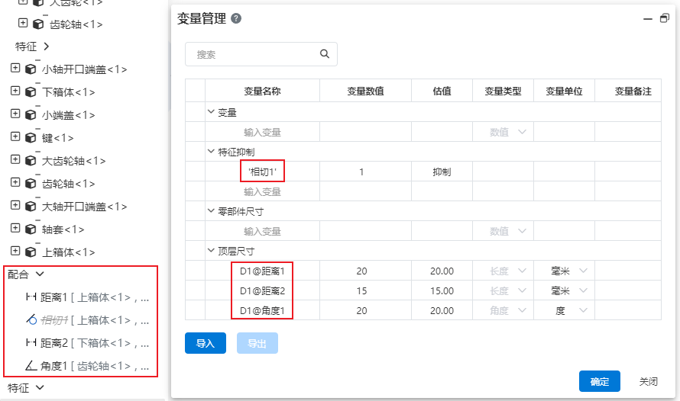Click the 关闭 button
The image size is (680, 401).
tap(648, 382)
